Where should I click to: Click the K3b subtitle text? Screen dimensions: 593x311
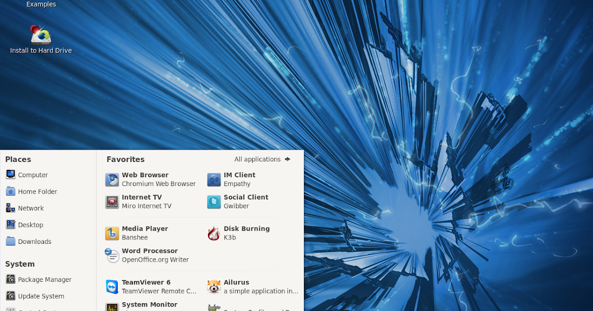tap(230, 237)
